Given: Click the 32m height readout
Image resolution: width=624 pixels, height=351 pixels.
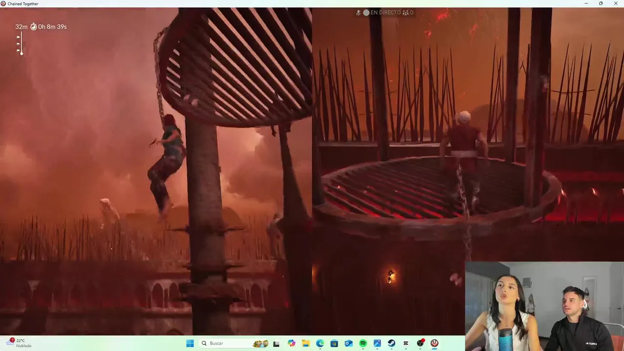Looking at the screenshot, I should (x=21, y=27).
